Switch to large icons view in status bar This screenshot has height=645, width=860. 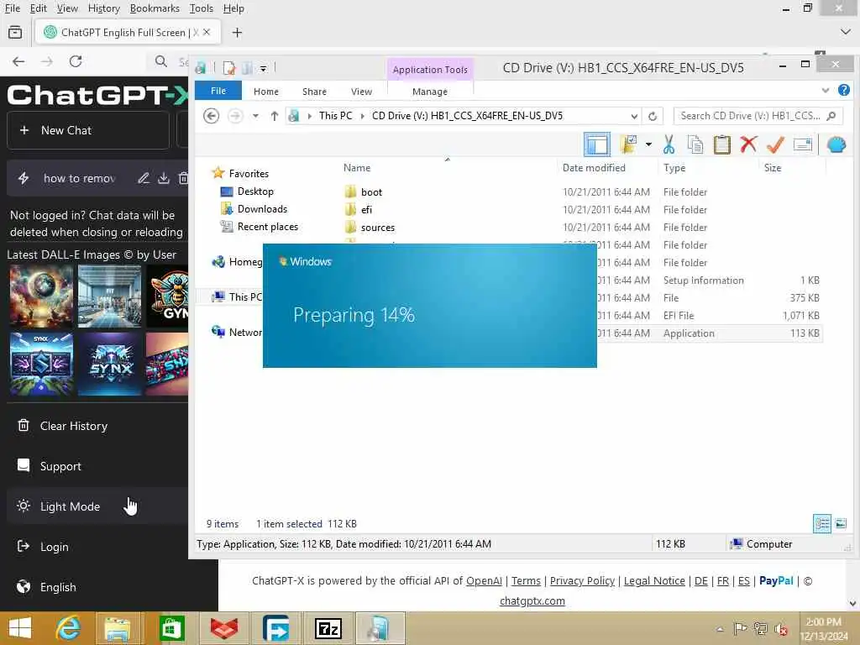841,524
